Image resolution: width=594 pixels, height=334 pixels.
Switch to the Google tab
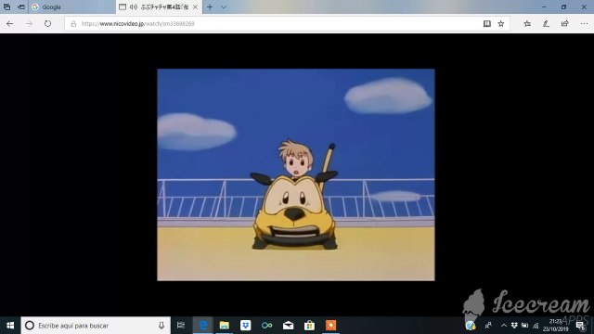(x=71, y=6)
